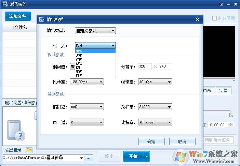Screen dimensions: 240x166
Task: Open the 输出类型 dropdown
Action: (95, 31)
